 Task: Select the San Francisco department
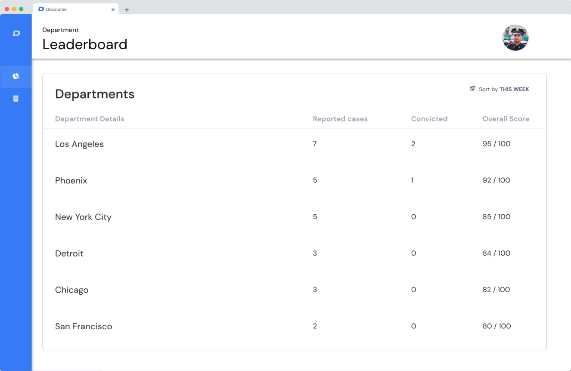(x=84, y=326)
